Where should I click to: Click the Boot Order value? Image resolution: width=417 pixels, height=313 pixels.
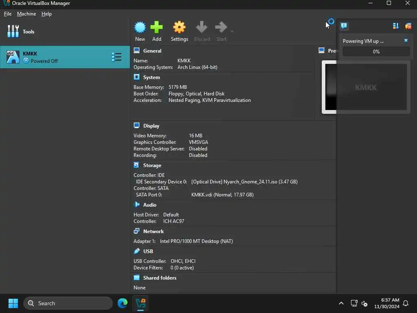[x=196, y=94]
